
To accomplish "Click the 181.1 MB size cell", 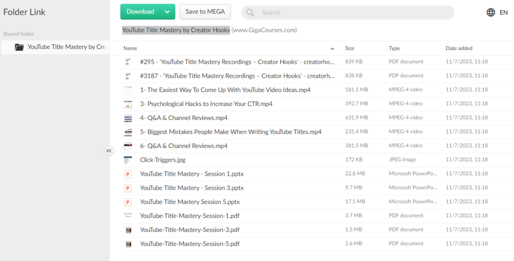I will pos(356,89).
